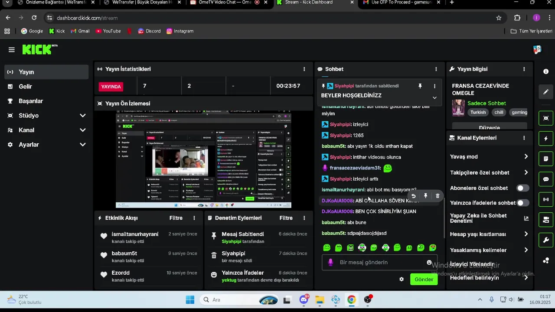
Task: Enable Abonelere özel sohbet toggle
Action: click(x=523, y=188)
